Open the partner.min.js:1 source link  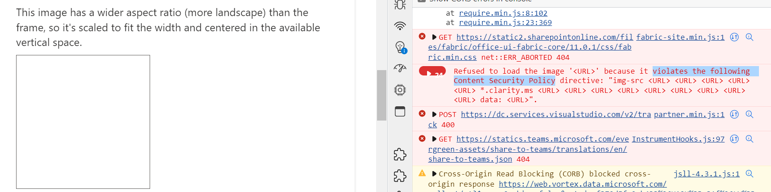pos(689,114)
